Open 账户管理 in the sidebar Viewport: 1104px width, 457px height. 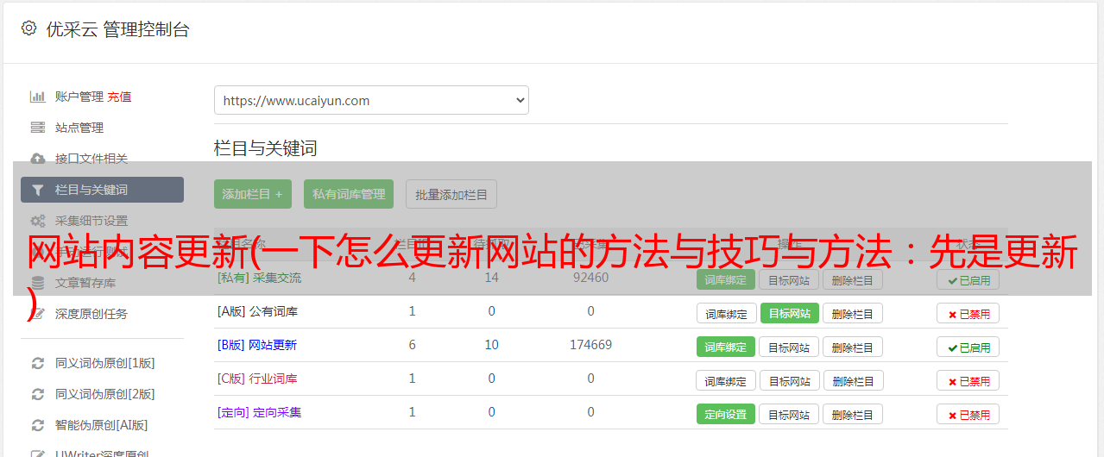tap(79, 97)
